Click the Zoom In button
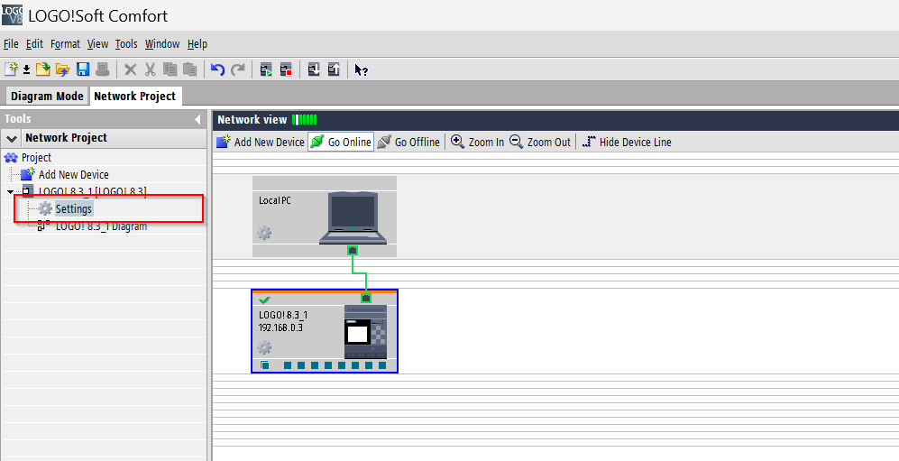 [478, 142]
